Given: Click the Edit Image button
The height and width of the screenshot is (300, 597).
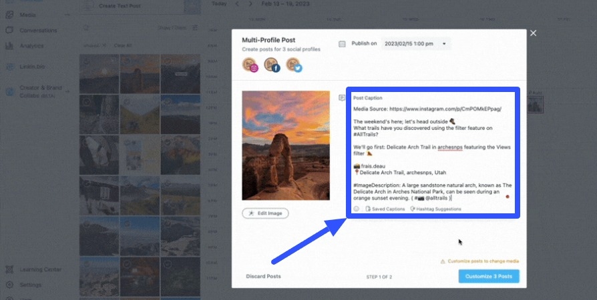Looking at the screenshot, I should [x=265, y=213].
